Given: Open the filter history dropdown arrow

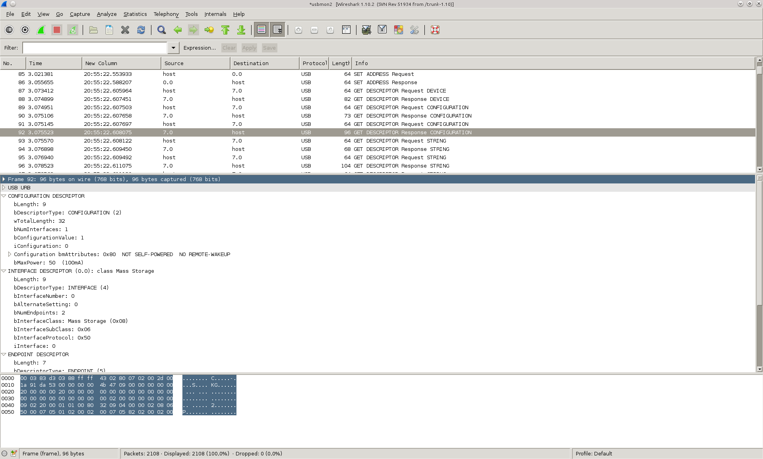Looking at the screenshot, I should (173, 48).
